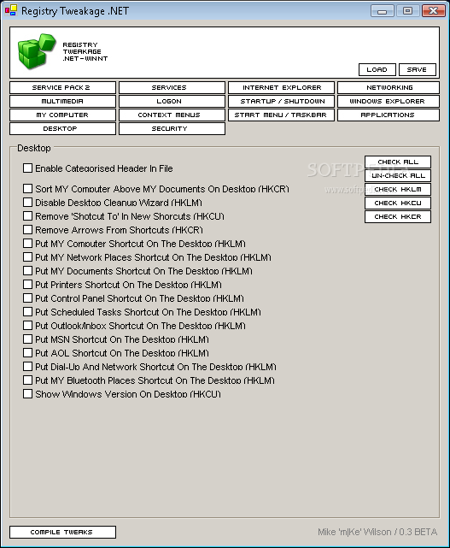Switch to My Computer category
This screenshot has height=548, width=450.
[x=62, y=115]
